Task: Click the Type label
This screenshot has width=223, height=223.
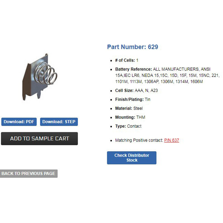Action: coord(120,126)
